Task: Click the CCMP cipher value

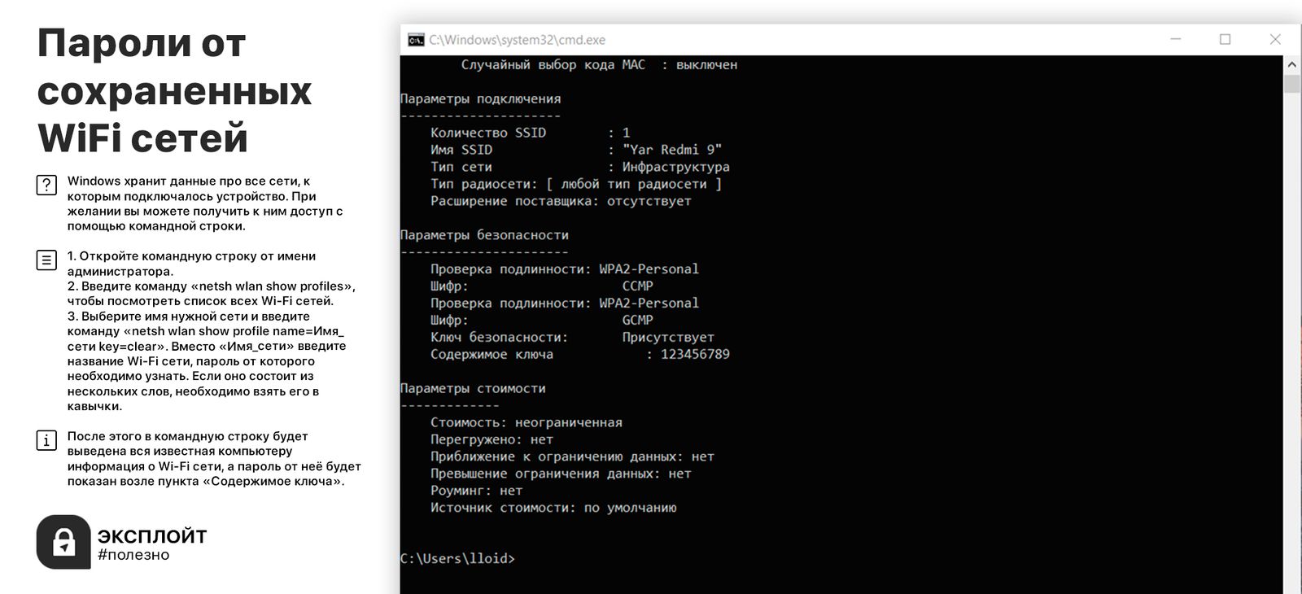Action: (637, 286)
